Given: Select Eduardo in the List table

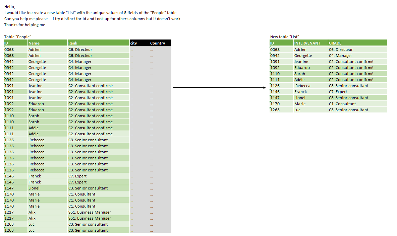Looking at the screenshot, I should coord(311,68).
